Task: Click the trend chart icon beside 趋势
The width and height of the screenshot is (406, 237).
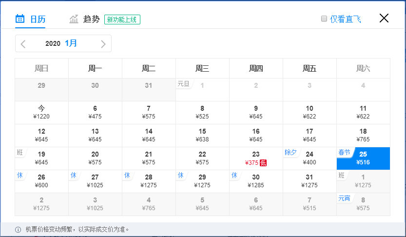Action: 74,19
